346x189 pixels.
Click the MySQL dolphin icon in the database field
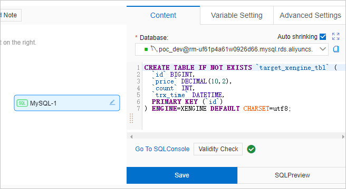coord(154,49)
